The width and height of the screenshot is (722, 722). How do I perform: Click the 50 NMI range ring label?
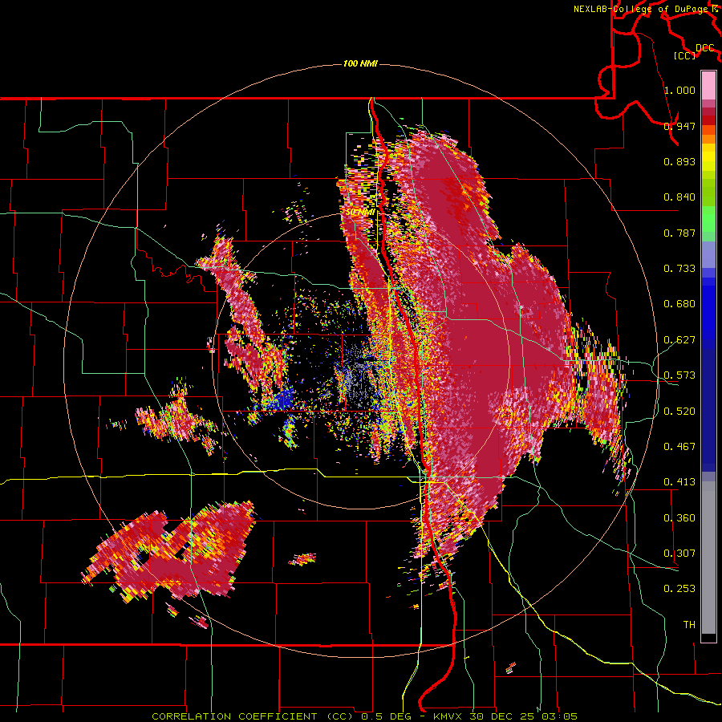point(360,213)
